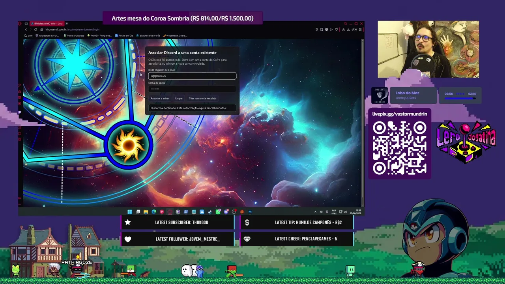Click the livepix QR code
The height and width of the screenshot is (284, 505).
[399, 148]
